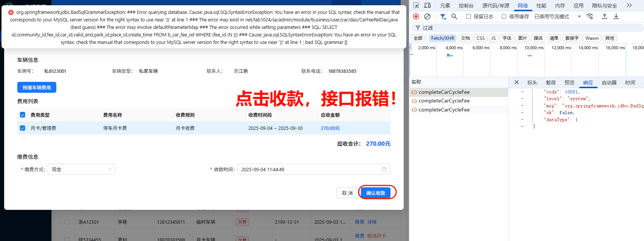Filter requests by CSS

tap(481, 38)
